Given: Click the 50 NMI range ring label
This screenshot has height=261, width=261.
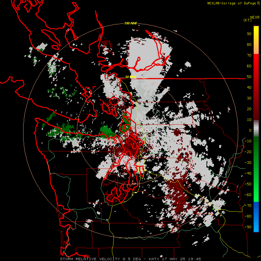Looking at the screenshot, I should 130,77.
